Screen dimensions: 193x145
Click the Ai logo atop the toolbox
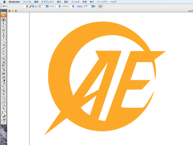click(3, 15)
